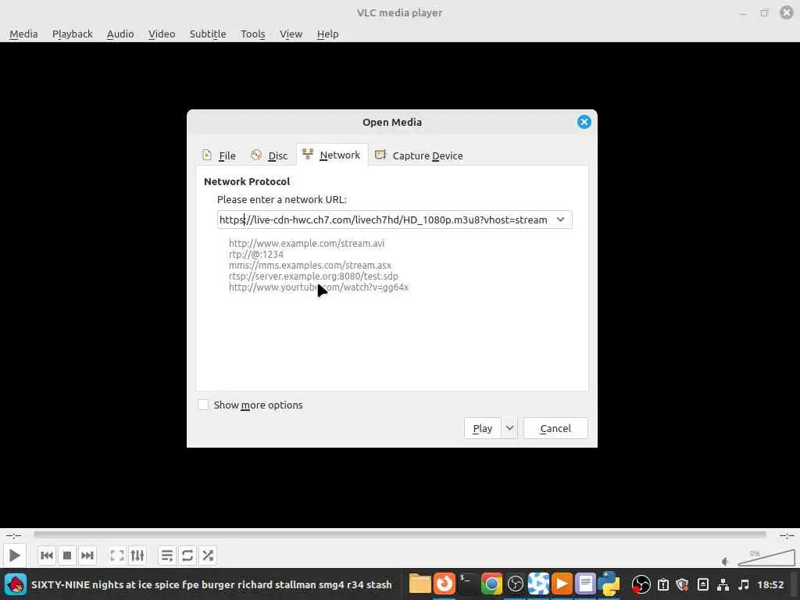This screenshot has height=600, width=800.
Task: Open OBS Studio taskbar launcher
Action: pyautogui.click(x=515, y=584)
